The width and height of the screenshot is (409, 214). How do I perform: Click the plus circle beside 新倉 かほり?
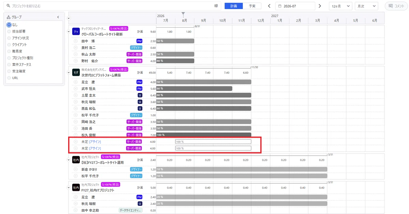[76, 169]
